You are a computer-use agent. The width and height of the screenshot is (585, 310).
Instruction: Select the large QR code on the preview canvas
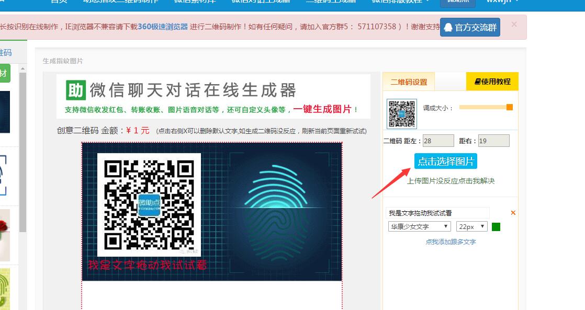click(x=149, y=204)
